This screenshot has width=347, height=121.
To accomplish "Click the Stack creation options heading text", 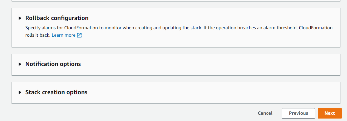I will click(x=56, y=92).
